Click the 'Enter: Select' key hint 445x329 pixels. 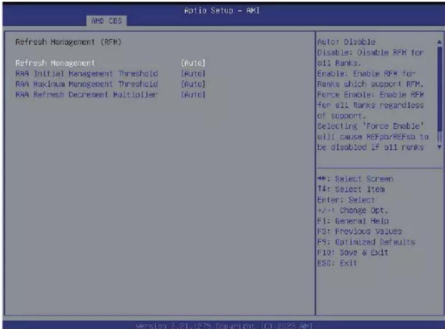[x=346, y=200]
